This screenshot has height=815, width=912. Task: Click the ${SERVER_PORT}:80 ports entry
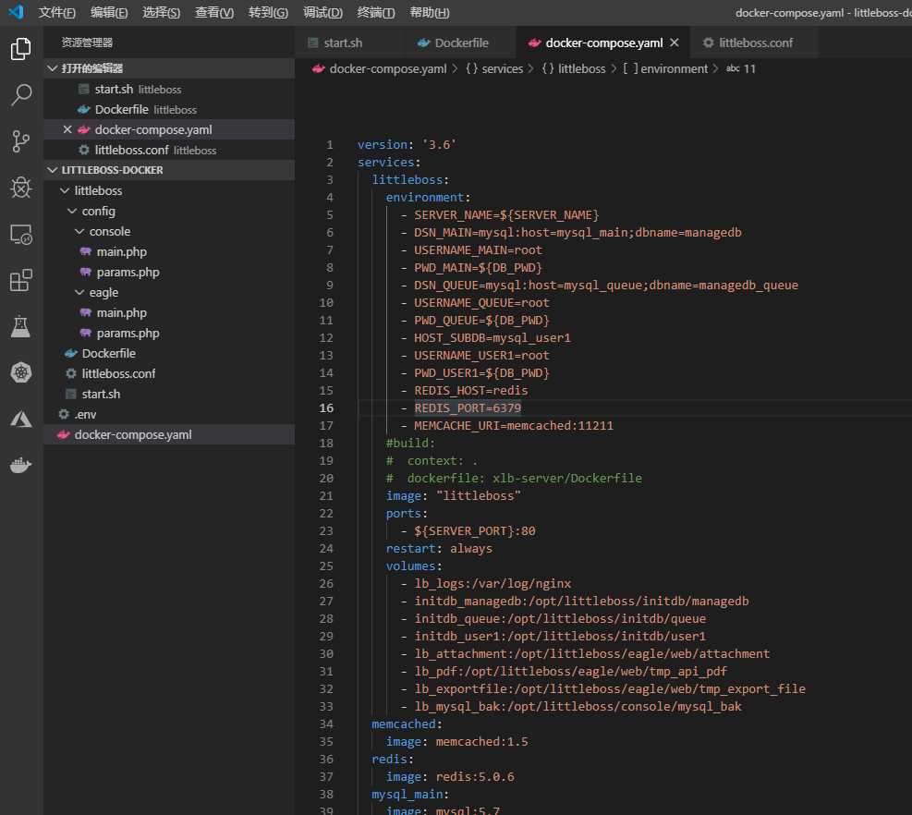tap(475, 530)
